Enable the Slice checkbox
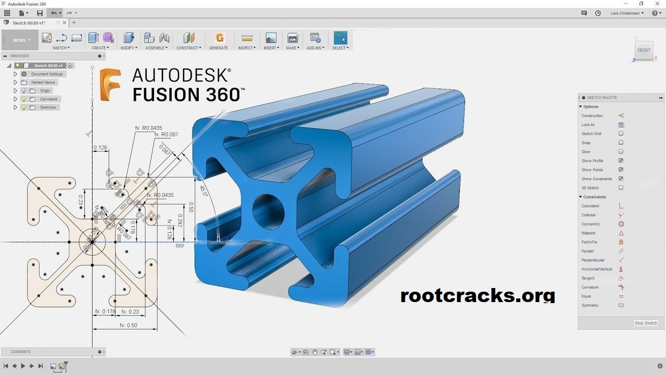666x375 pixels. [621, 152]
